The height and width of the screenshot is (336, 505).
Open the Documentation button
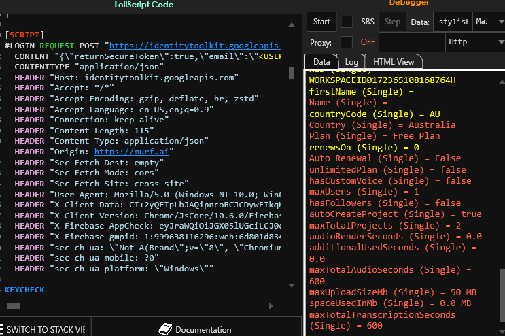(195, 329)
